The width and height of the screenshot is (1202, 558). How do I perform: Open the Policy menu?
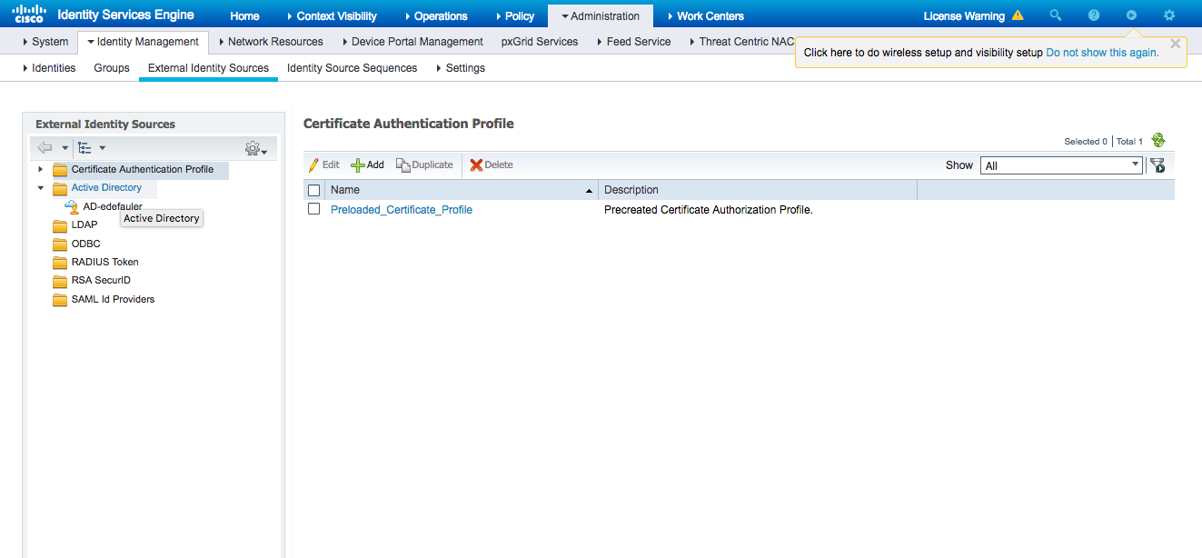[514, 15]
